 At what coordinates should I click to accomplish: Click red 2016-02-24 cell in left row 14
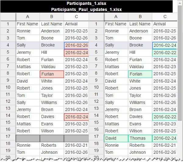pyautogui.click(x=76, y=117)
